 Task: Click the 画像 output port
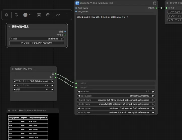[65, 31]
